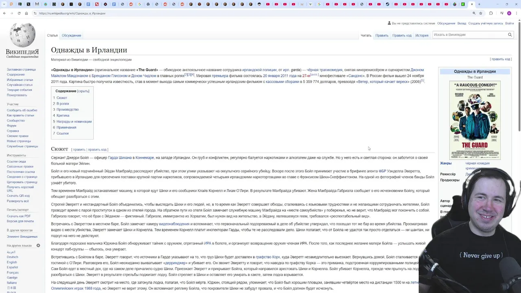Screen dimensions: 521x293
Task: Click the zoom magnifier icon in address bar
Action: (x=474, y=13)
